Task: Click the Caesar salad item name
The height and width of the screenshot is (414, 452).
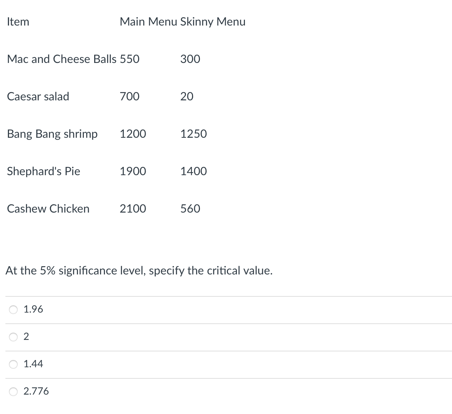Action: click(x=38, y=96)
